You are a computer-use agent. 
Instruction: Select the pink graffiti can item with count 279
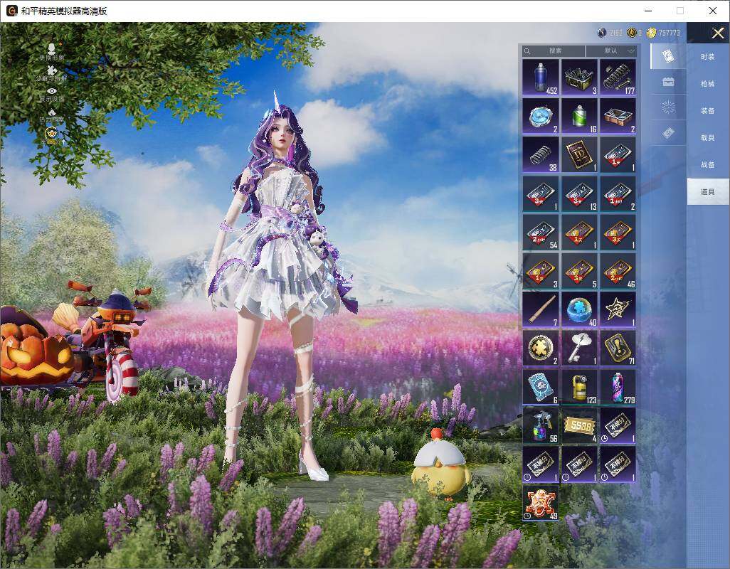coord(618,387)
